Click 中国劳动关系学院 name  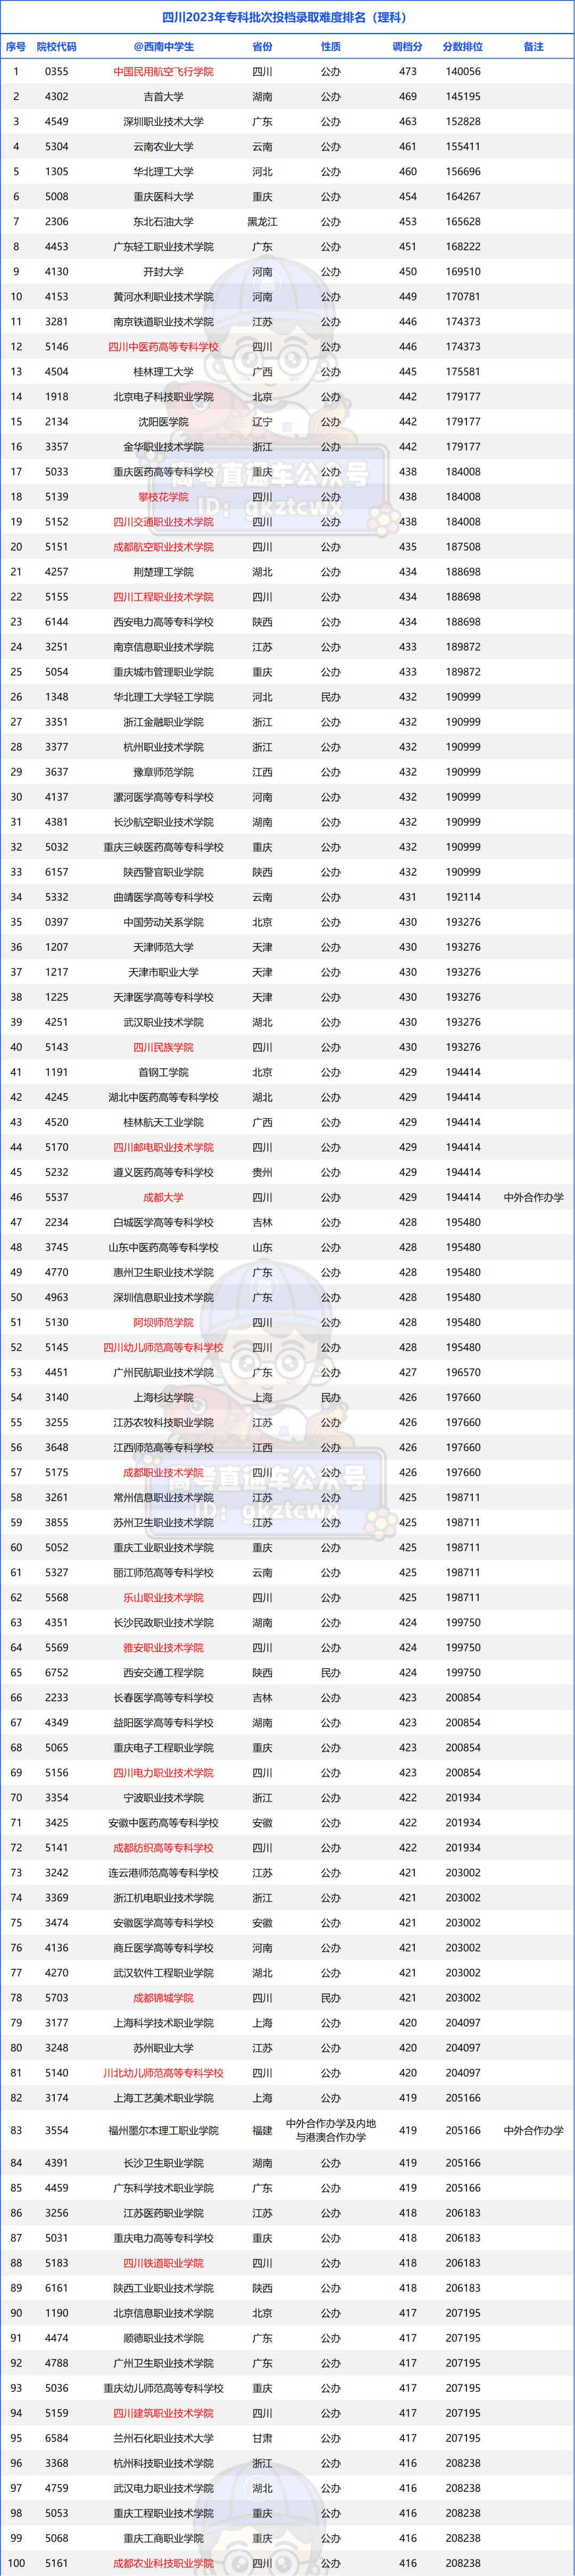click(163, 922)
